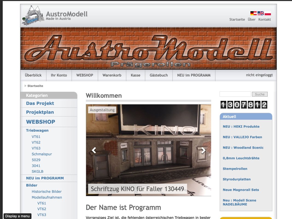Open Schmalspur under Triebwagen
292x219 pixels.
click(42, 154)
